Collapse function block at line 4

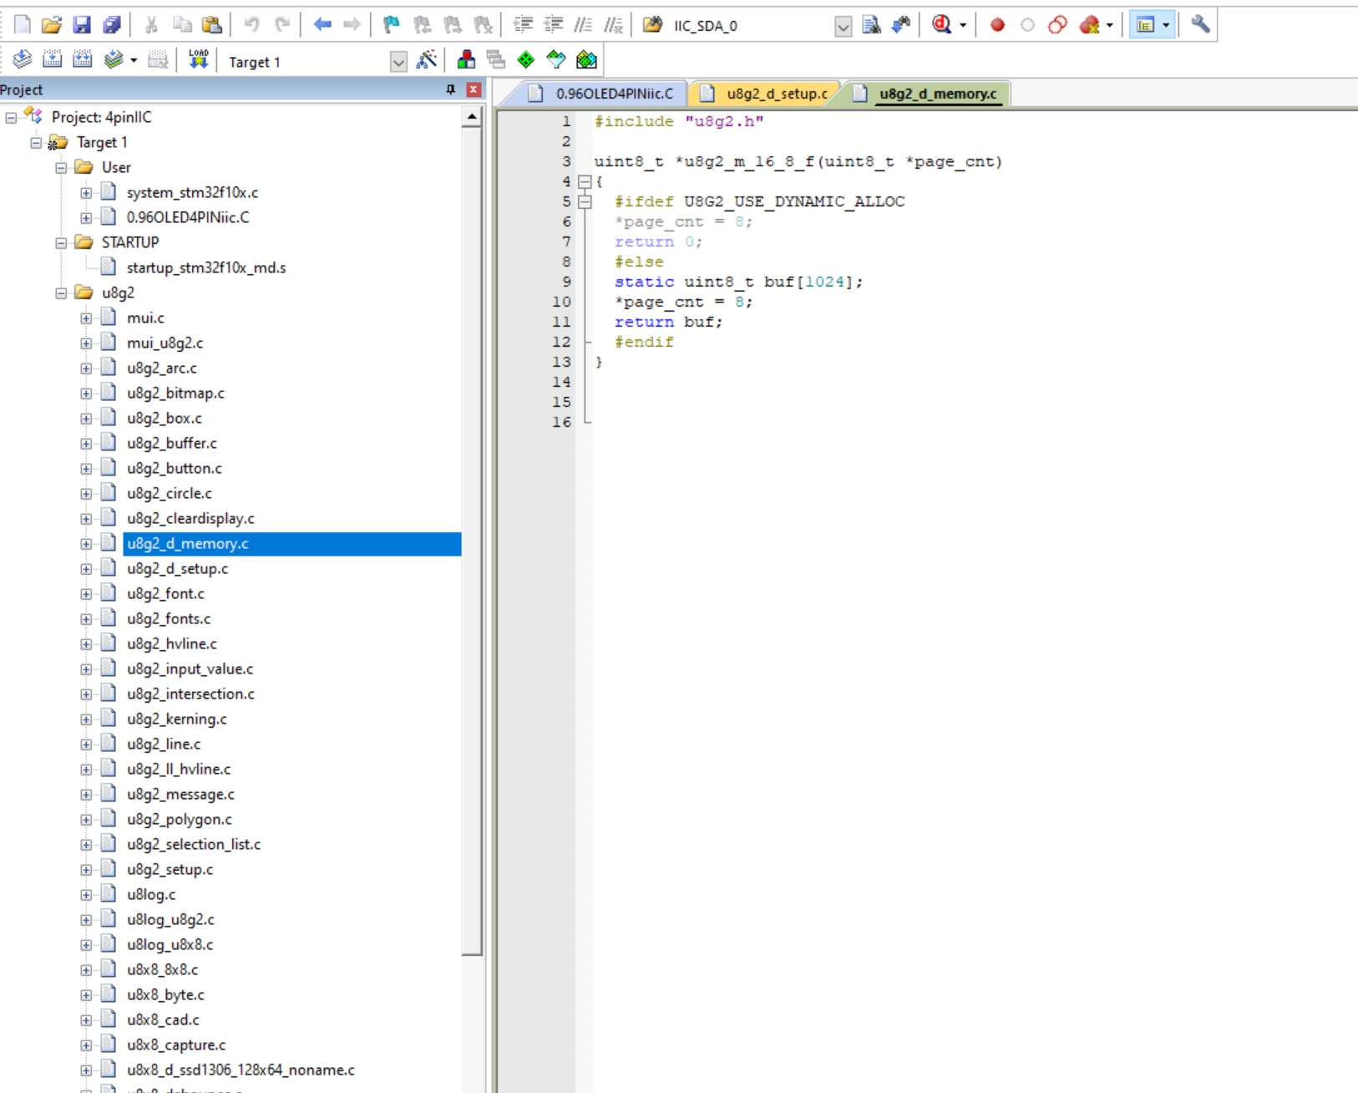tap(585, 181)
